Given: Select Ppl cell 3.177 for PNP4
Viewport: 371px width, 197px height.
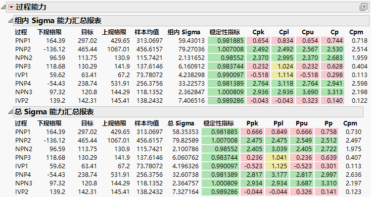Looking at the screenshot, I should [x=277, y=175].
